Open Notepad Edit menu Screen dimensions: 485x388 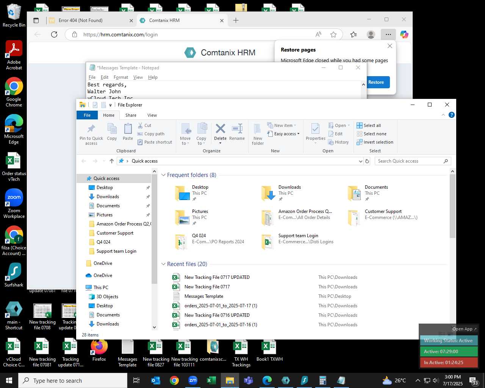click(x=105, y=77)
